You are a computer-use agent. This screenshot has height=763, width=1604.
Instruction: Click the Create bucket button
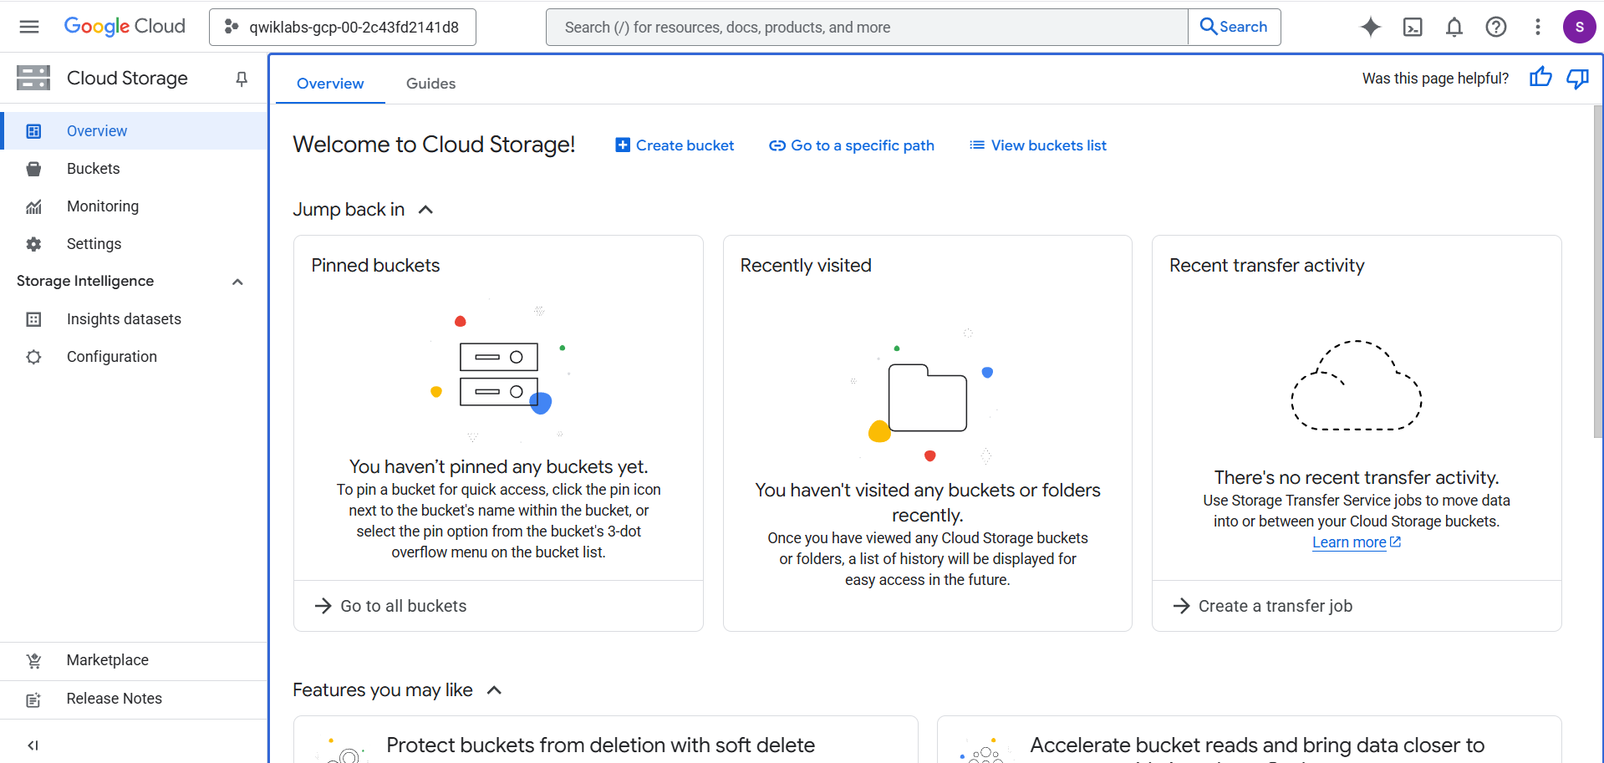coord(675,145)
